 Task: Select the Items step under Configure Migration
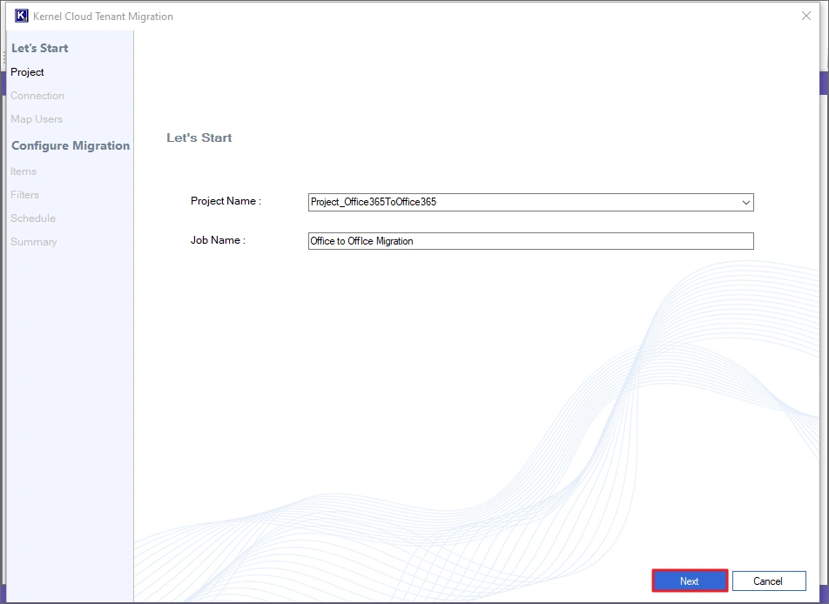point(24,171)
